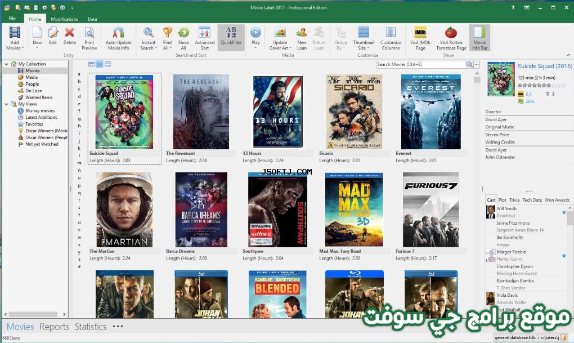This screenshot has height=343, width=574.
Task: Click the ribbon help question mark
Action: click(x=513, y=7)
